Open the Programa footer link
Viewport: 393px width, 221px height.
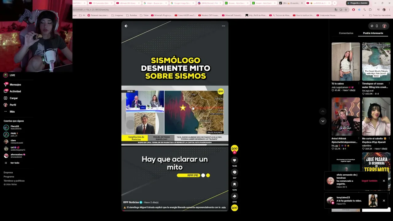point(9,176)
